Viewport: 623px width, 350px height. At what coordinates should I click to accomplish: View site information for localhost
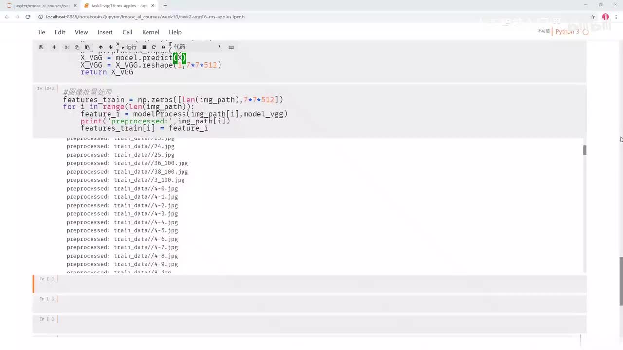coord(41,17)
